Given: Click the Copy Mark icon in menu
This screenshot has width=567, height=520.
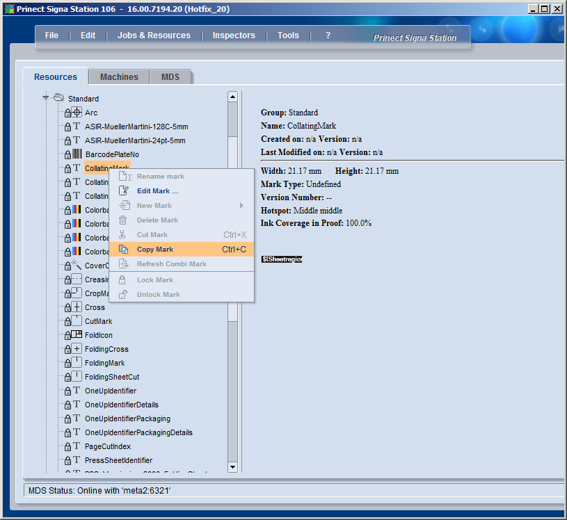Looking at the screenshot, I should pyautogui.click(x=124, y=249).
